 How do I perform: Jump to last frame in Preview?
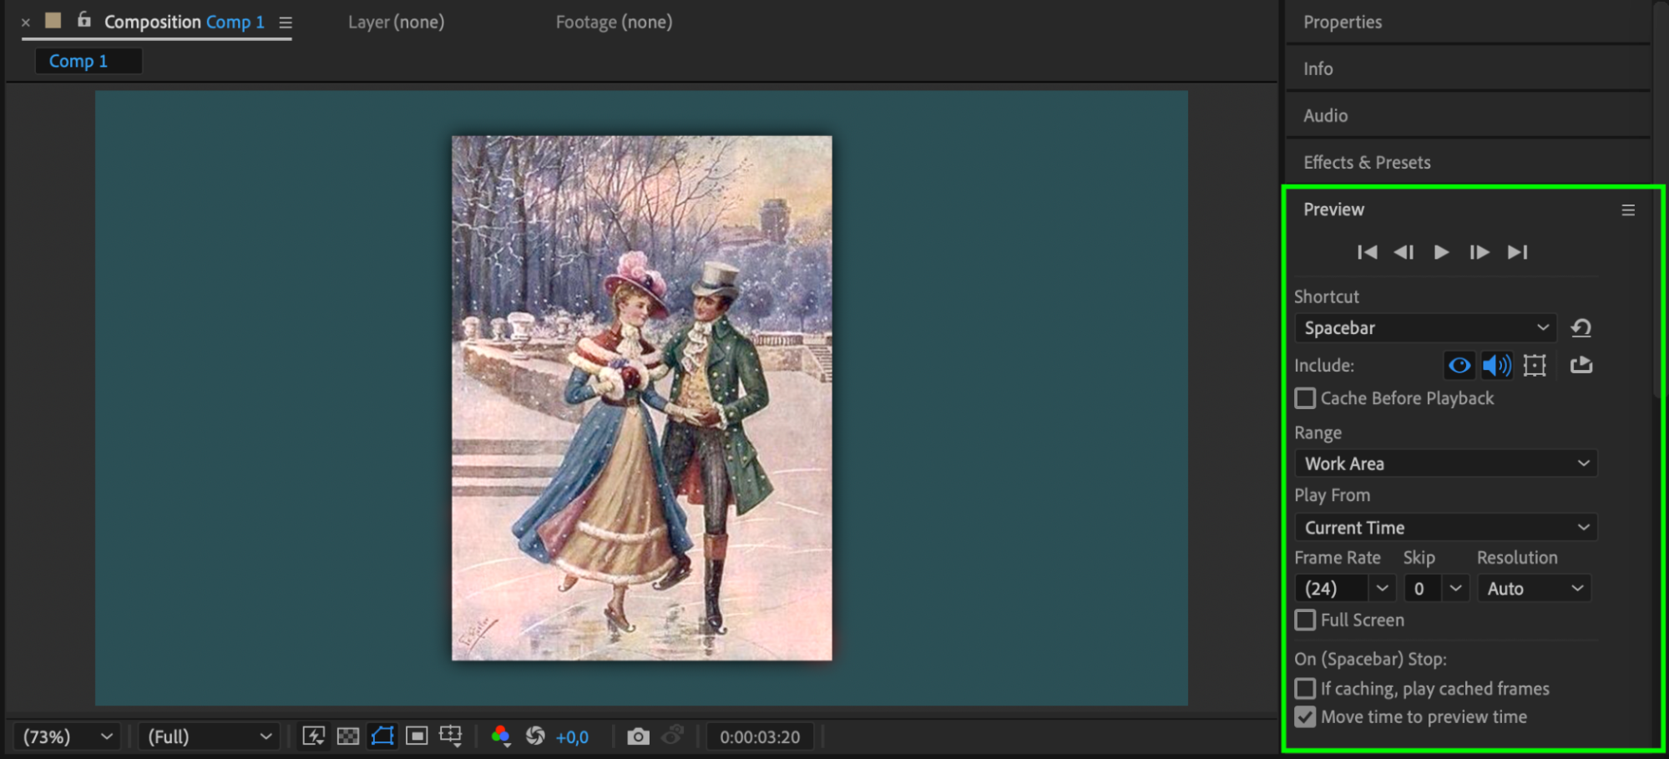(1518, 252)
